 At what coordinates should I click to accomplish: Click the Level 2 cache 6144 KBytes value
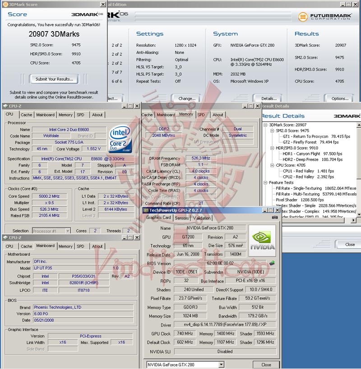tap(116, 209)
